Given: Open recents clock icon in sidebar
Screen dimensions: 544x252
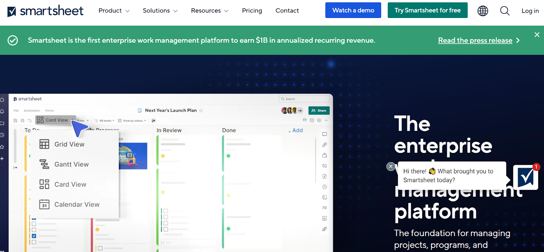Looking at the screenshot, I should pos(2,135).
